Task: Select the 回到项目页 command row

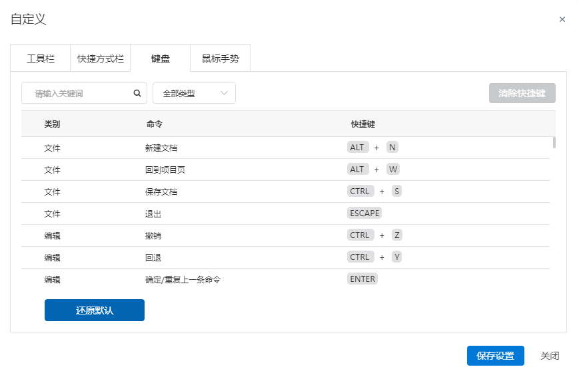Action: coord(286,170)
